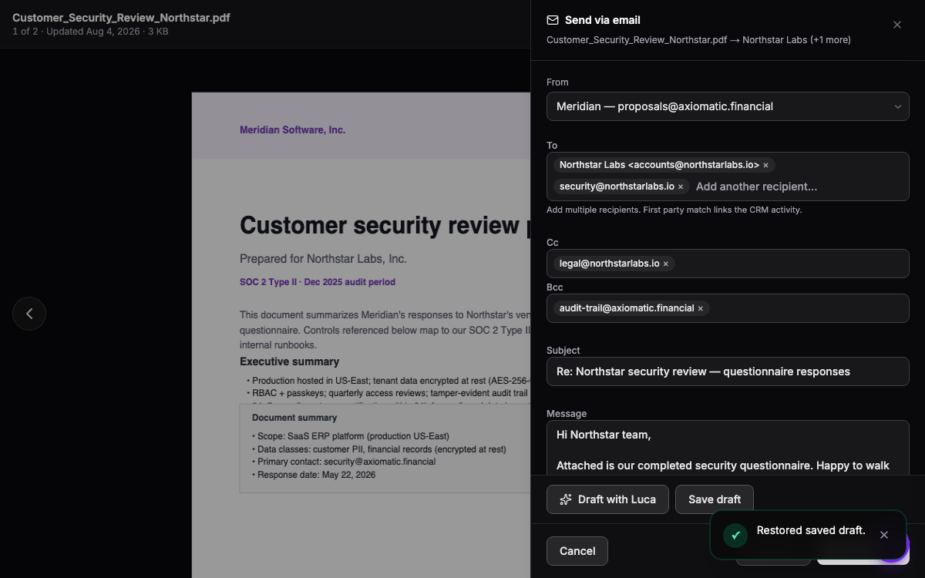Click the RBAC + passkeys bullet in document
The height and width of the screenshot is (578, 925).
[x=388, y=392]
